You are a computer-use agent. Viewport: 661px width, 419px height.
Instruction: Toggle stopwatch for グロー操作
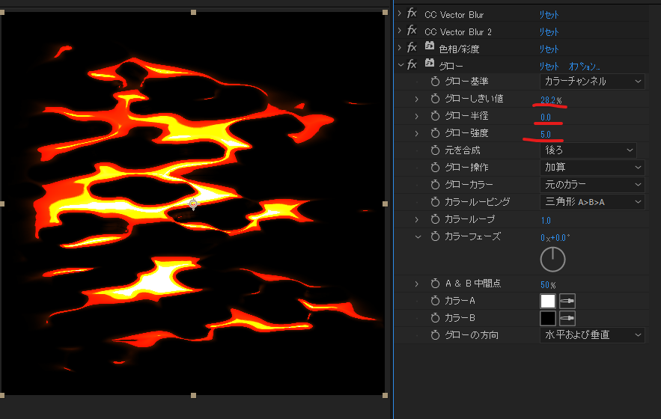tap(435, 168)
